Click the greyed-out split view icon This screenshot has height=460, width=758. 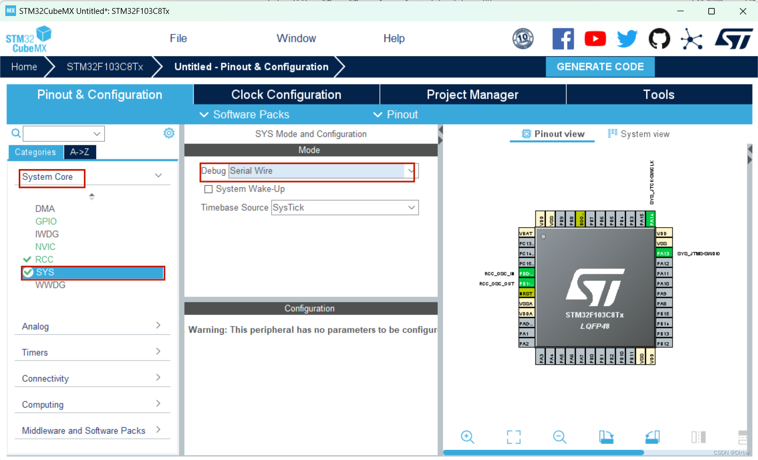pyautogui.click(x=698, y=437)
